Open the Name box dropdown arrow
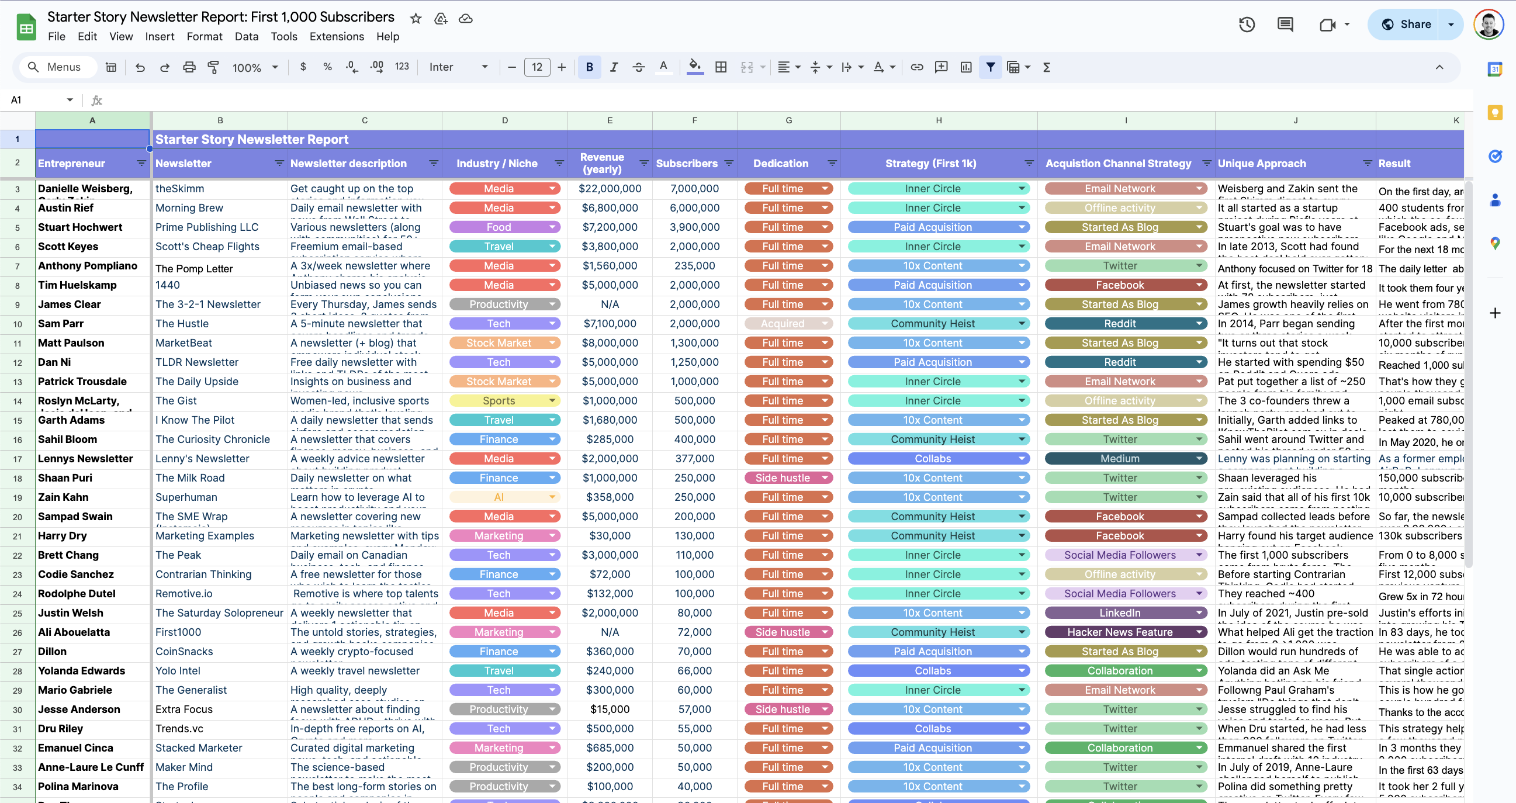1516x803 pixels. coord(70,100)
